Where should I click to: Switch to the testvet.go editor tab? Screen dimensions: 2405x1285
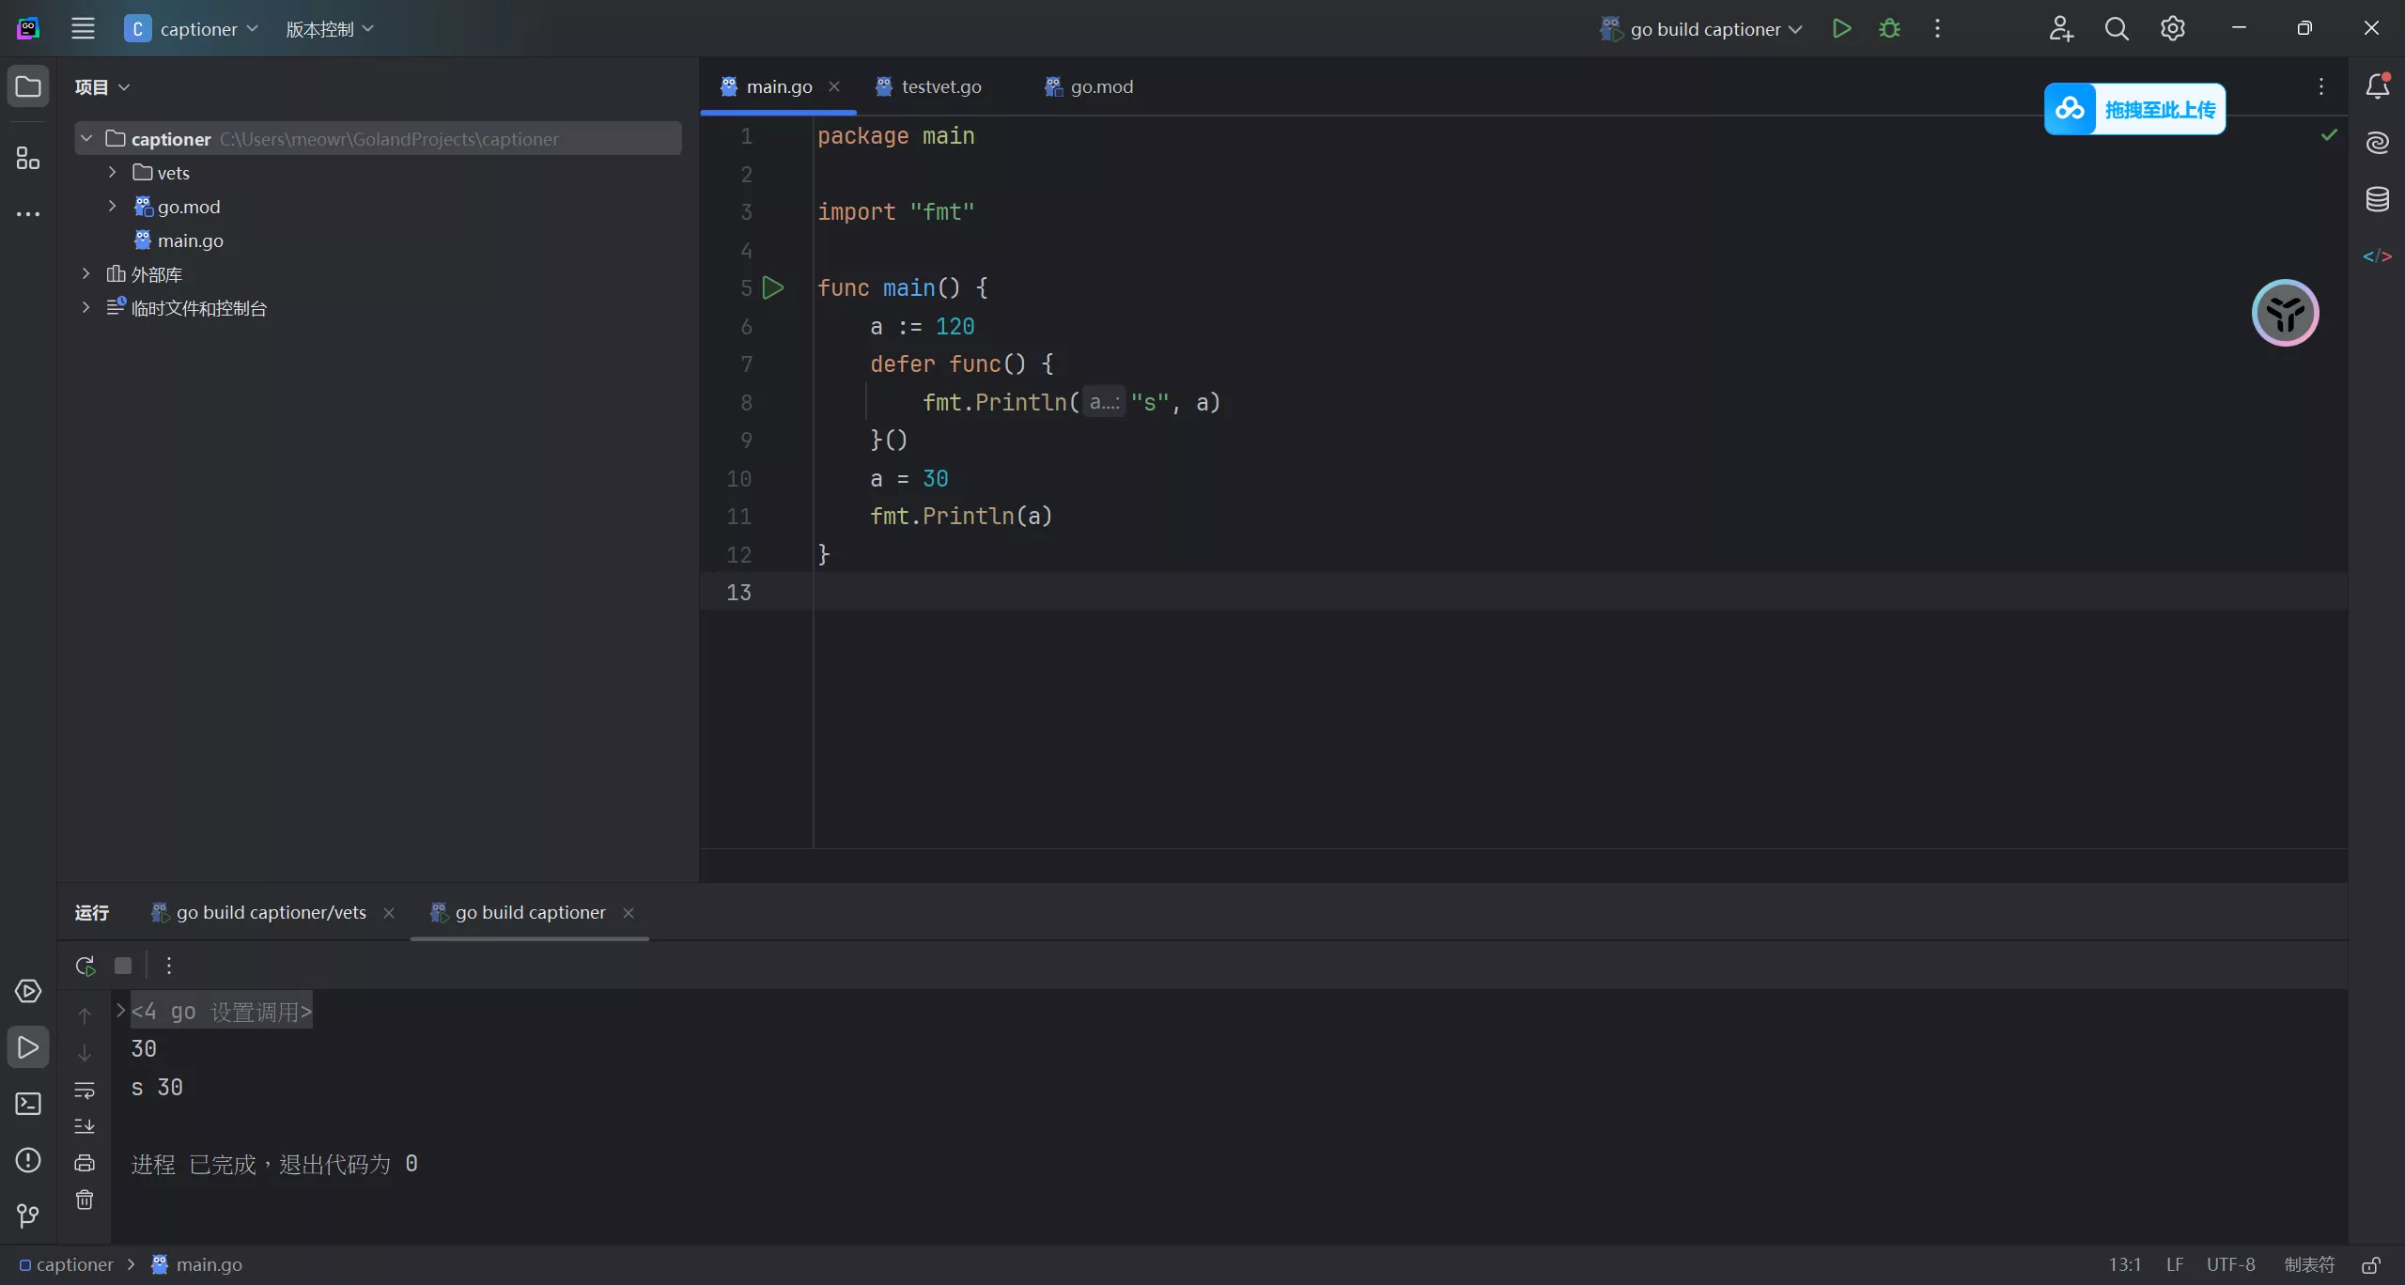click(x=940, y=86)
